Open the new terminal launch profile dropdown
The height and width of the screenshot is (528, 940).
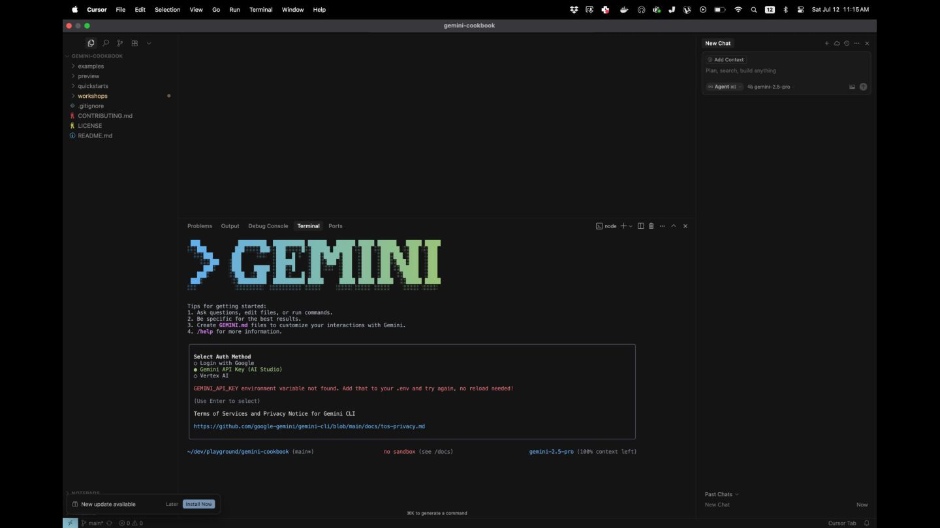pyautogui.click(x=631, y=226)
